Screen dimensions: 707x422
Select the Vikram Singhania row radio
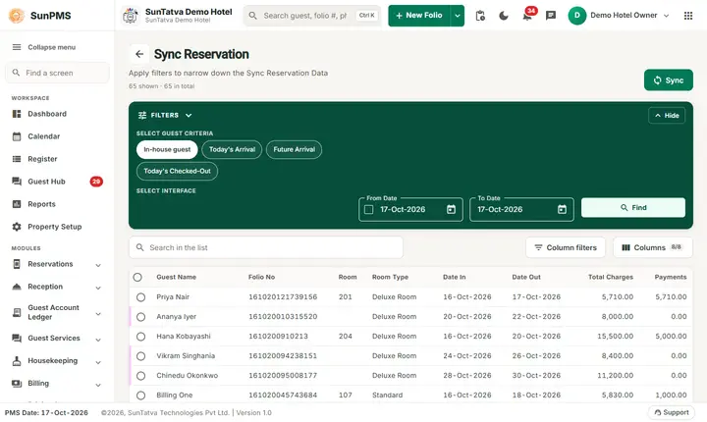140,356
